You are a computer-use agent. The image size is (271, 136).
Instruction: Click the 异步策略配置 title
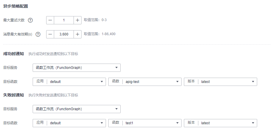(13, 6)
